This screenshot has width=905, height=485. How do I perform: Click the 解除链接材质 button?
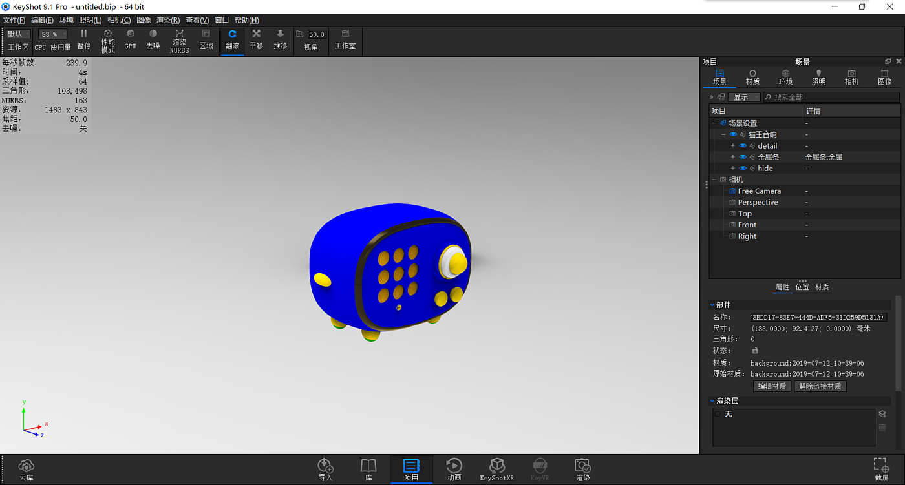(820, 386)
